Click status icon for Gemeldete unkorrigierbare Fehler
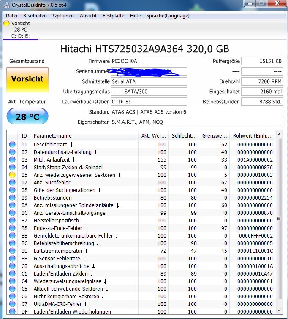Screen dimensions: 288x319 12,235
